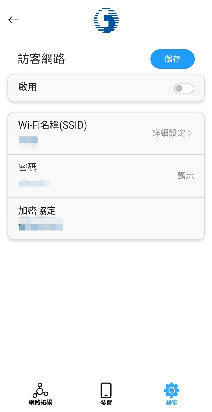Select the 密碼 password row
The height and width of the screenshot is (412, 212).
(x=106, y=176)
